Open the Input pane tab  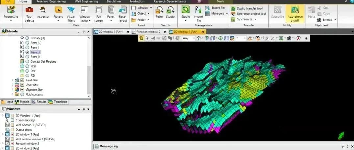pos(7,102)
